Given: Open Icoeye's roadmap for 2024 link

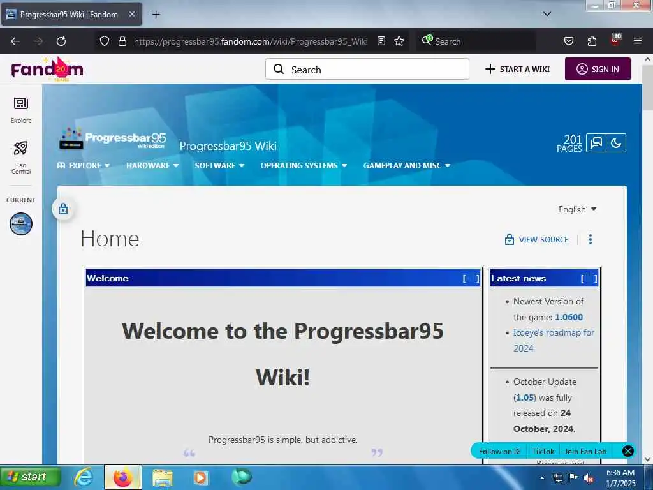Looking at the screenshot, I should click(554, 341).
